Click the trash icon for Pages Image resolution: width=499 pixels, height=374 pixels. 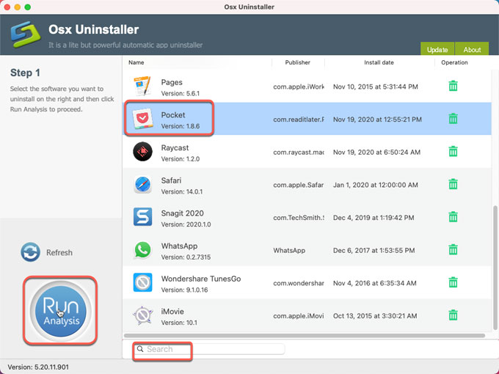tap(453, 86)
